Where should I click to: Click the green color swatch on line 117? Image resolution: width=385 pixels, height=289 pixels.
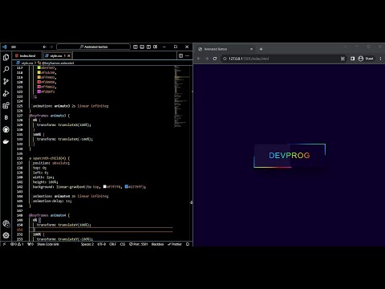point(39,67)
